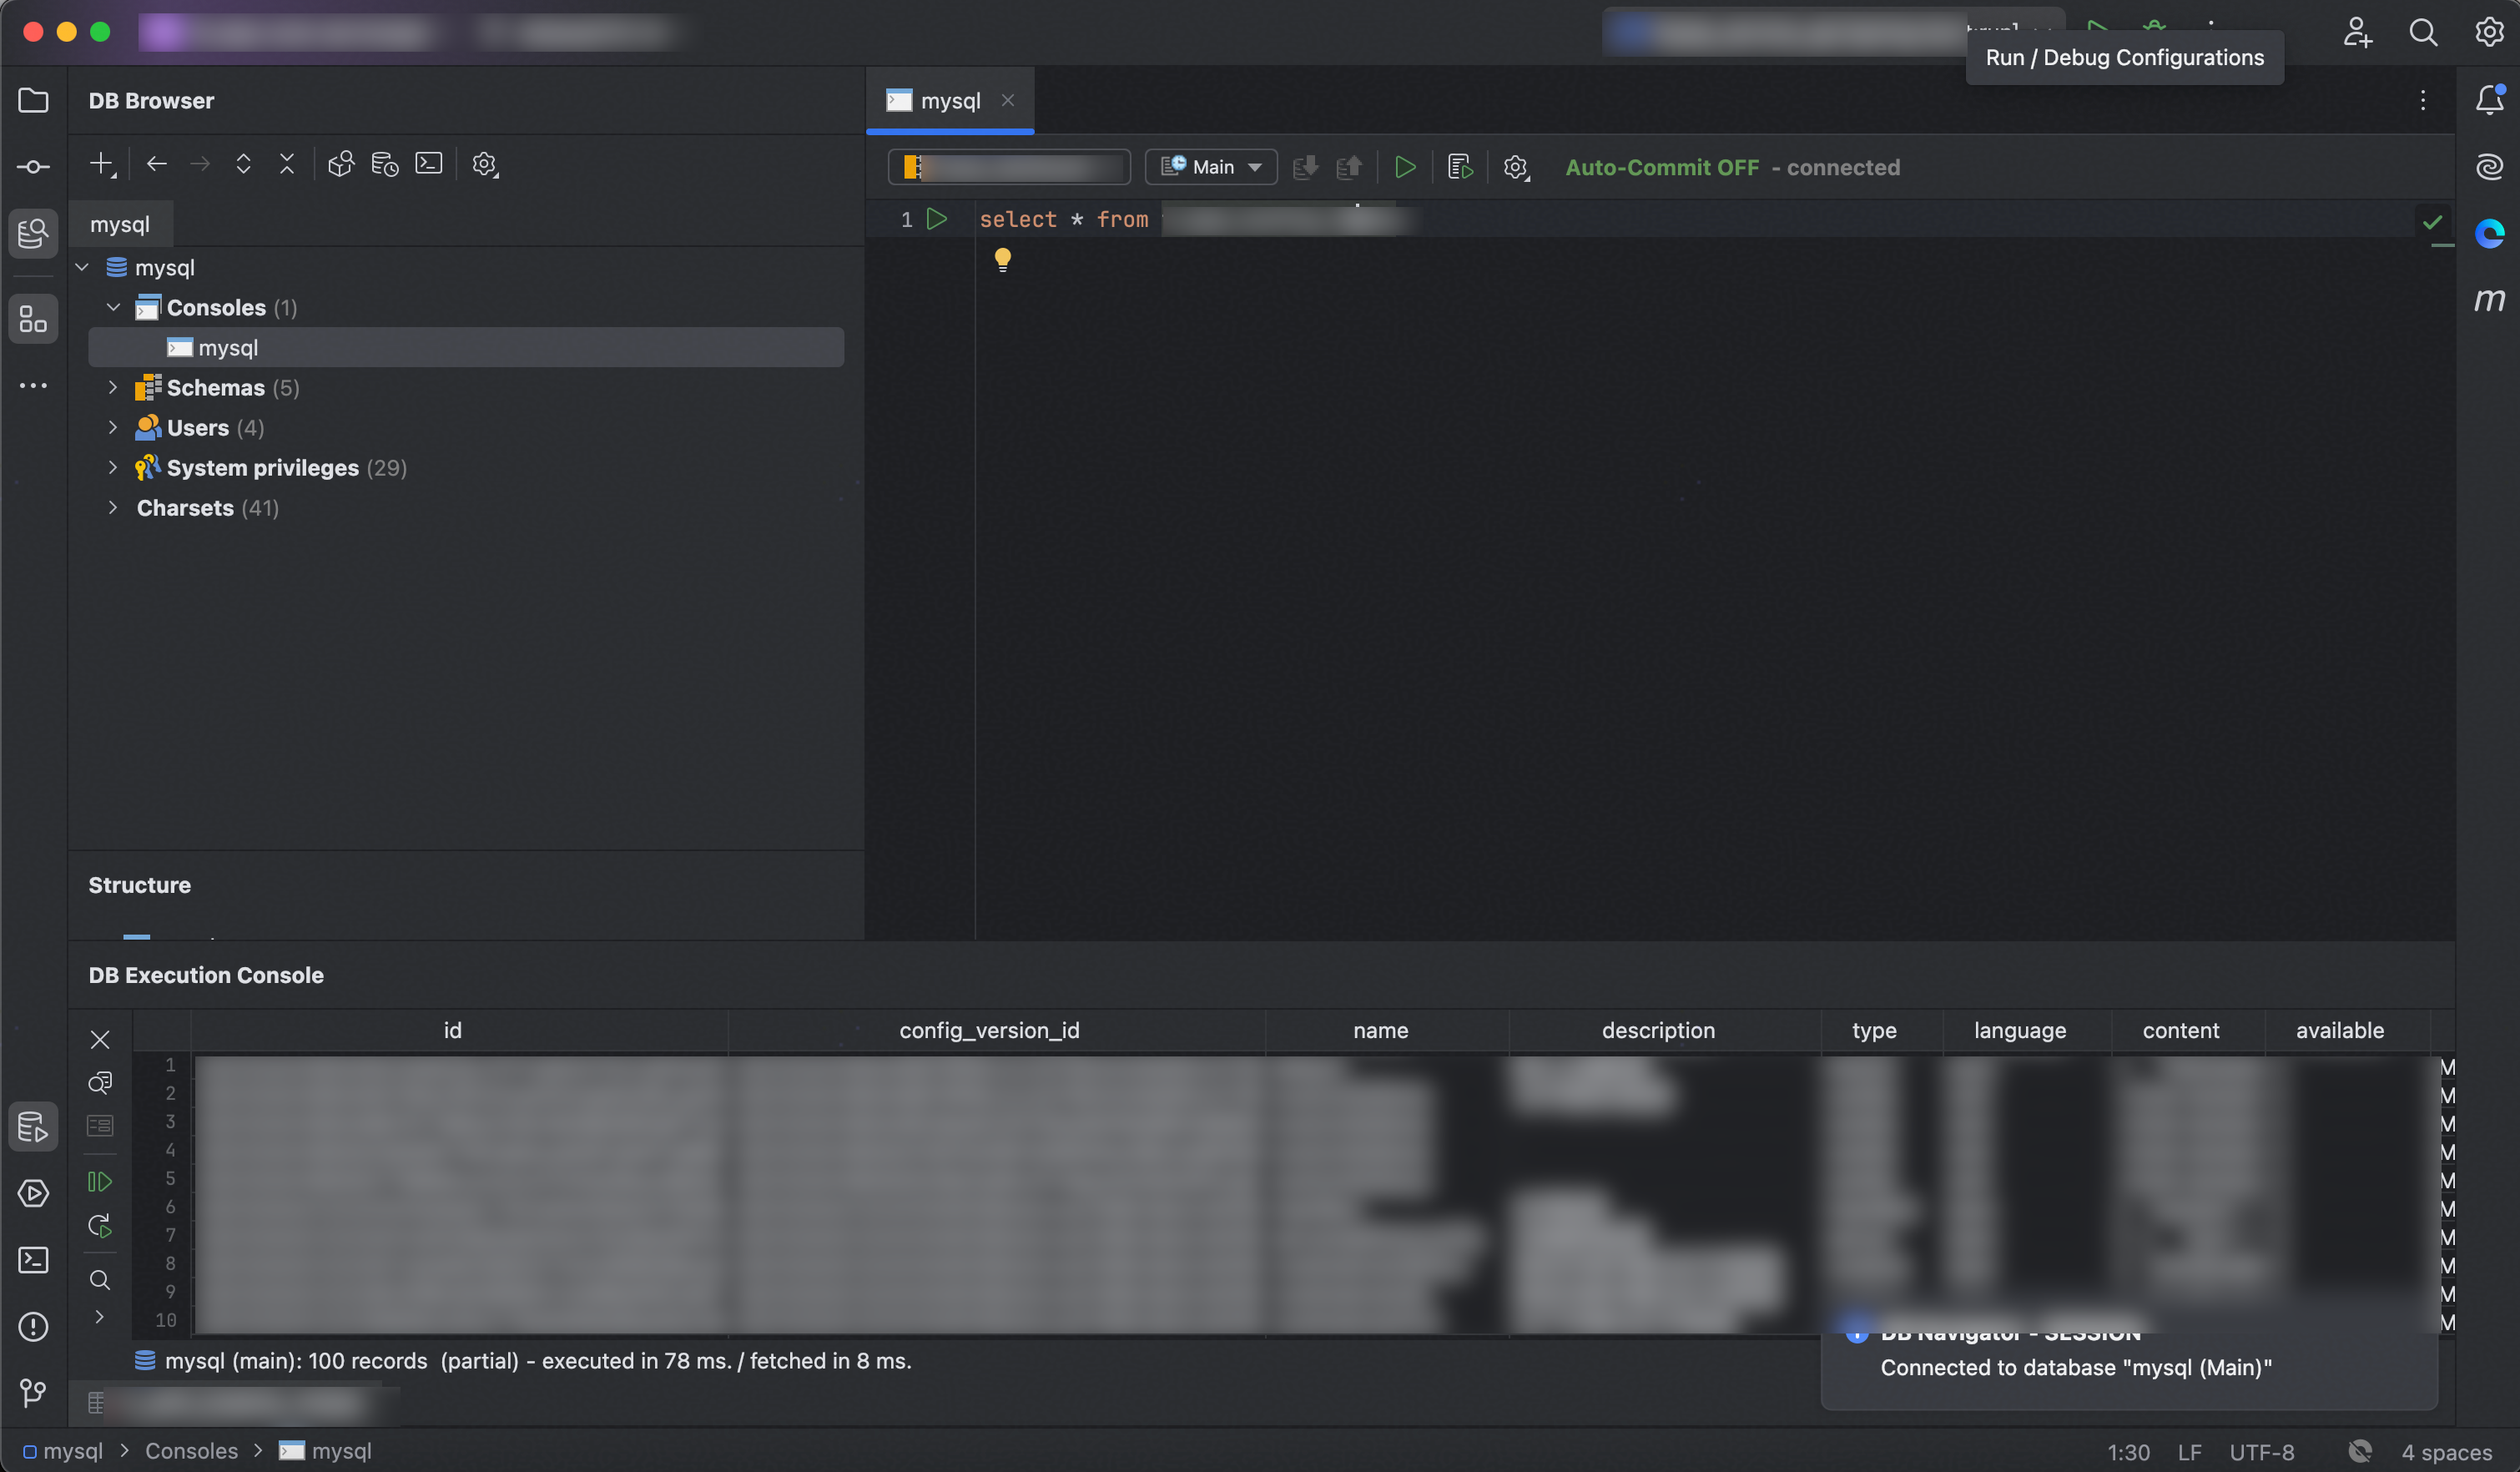Expand the Users tree item
Image resolution: width=2520 pixels, height=1472 pixels.
tap(112, 426)
